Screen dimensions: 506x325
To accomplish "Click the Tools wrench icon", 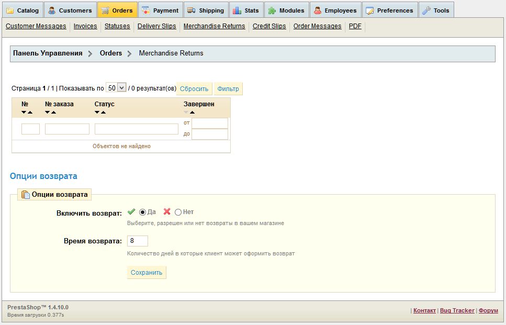I will coord(426,10).
